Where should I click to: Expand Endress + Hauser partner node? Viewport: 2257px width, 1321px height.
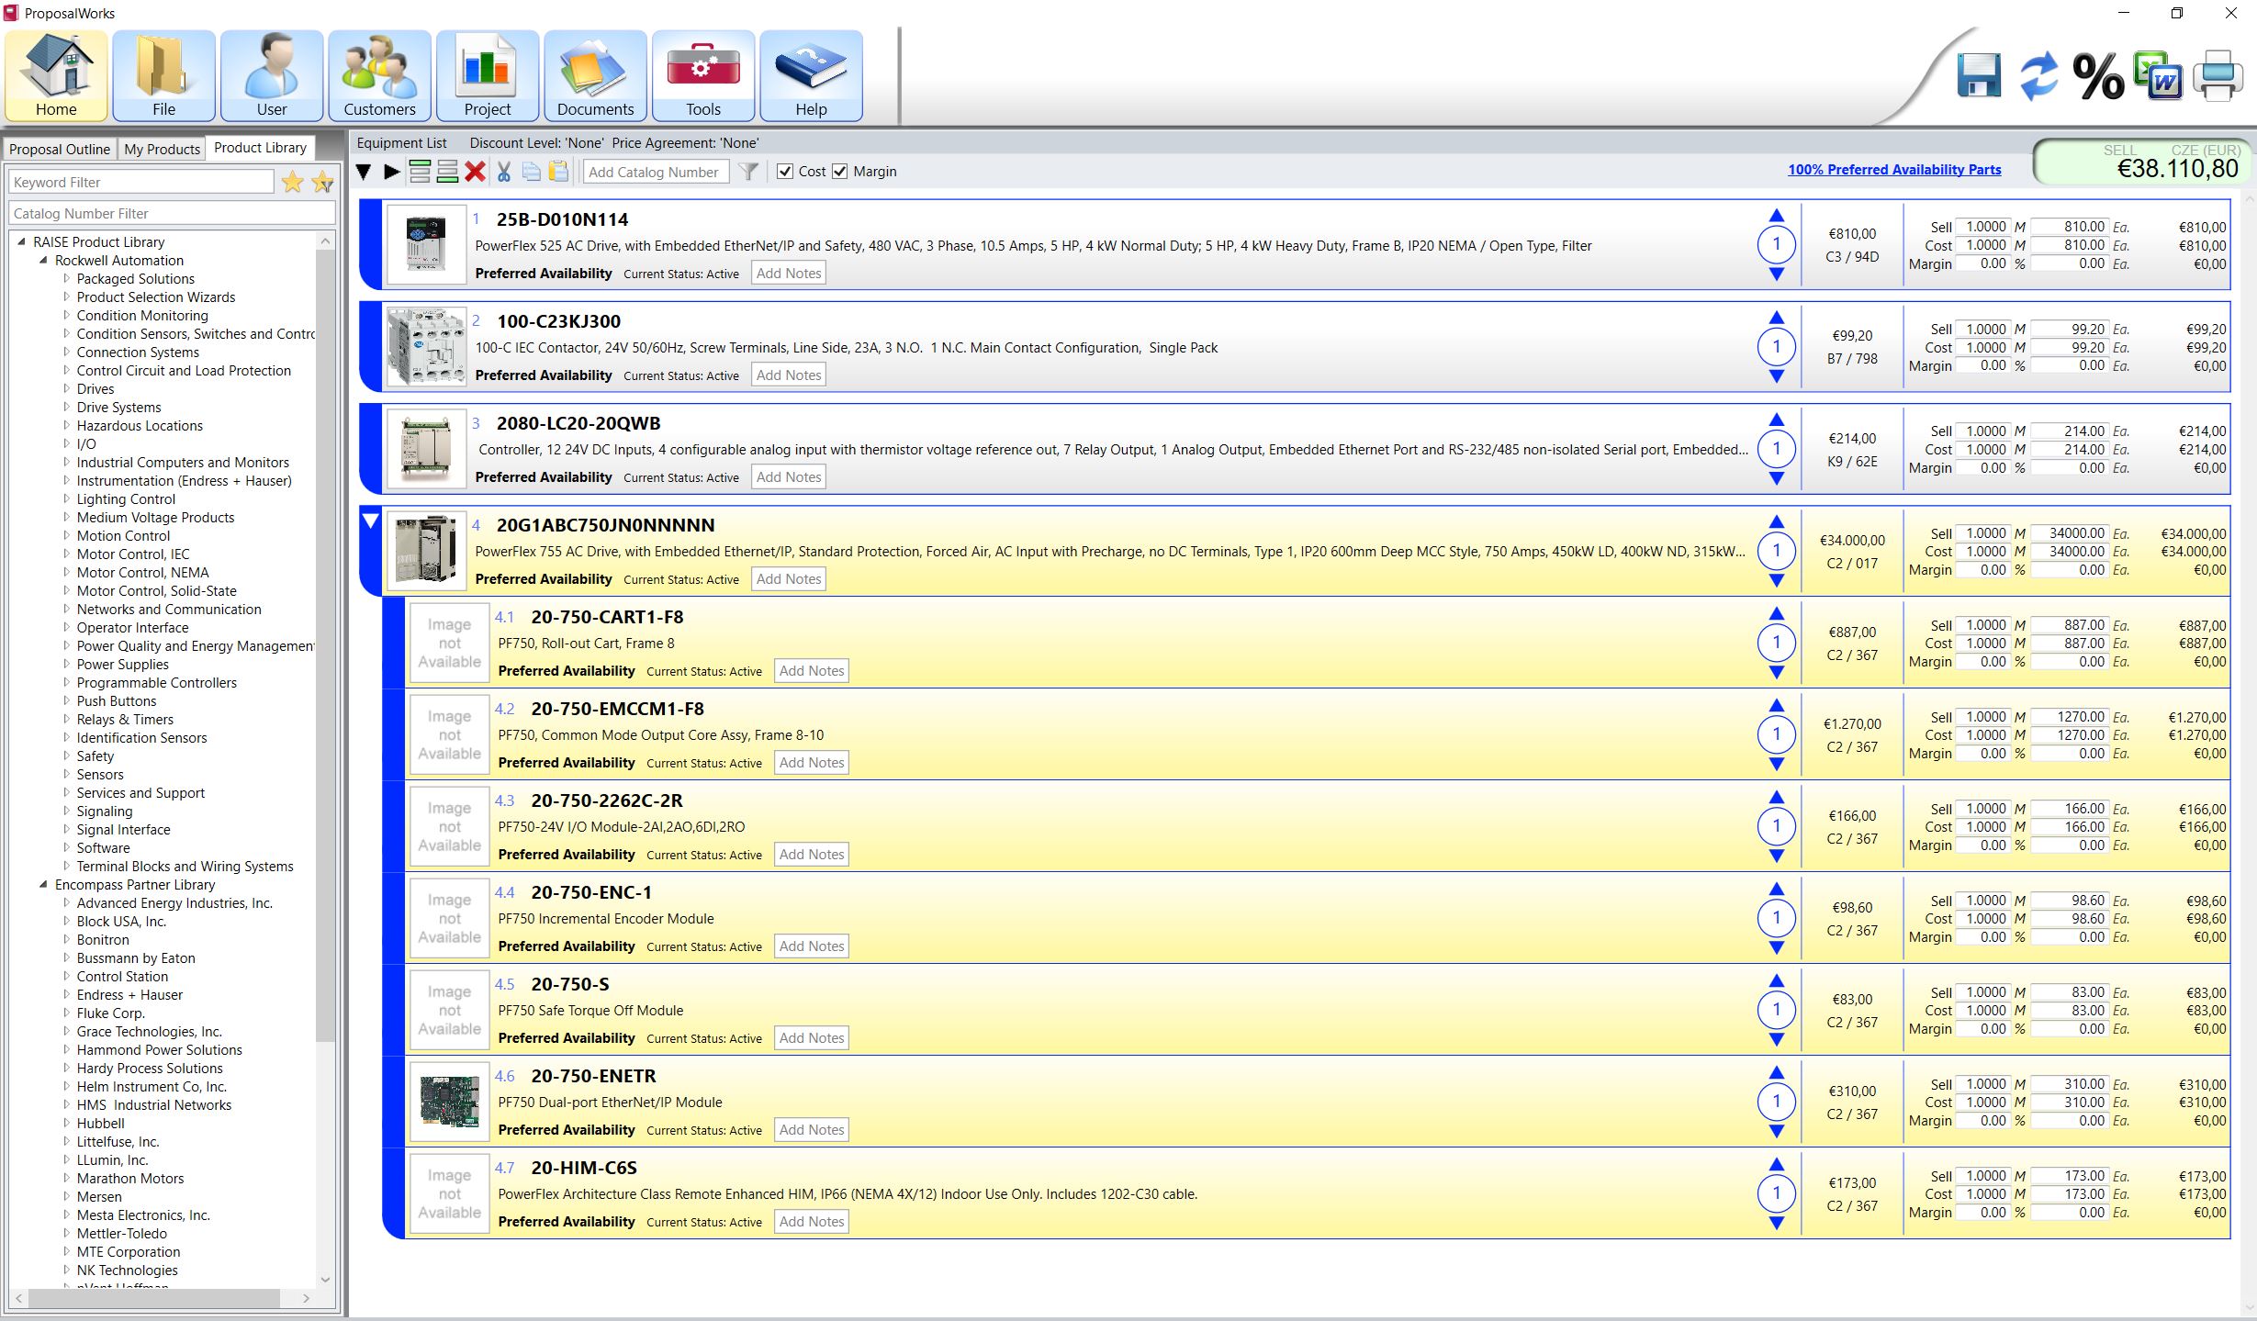[66, 994]
